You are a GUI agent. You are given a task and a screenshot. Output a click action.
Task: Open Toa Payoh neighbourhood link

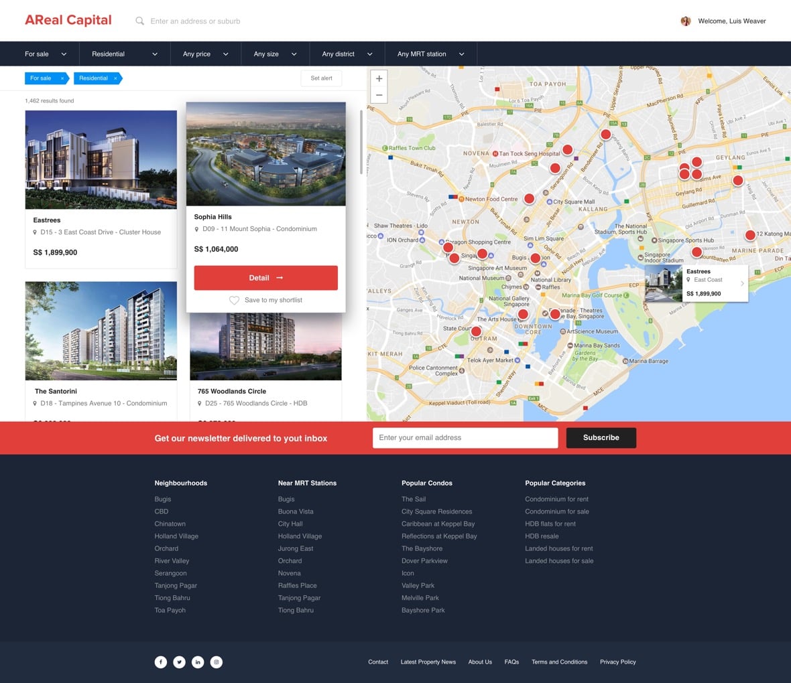[170, 611]
